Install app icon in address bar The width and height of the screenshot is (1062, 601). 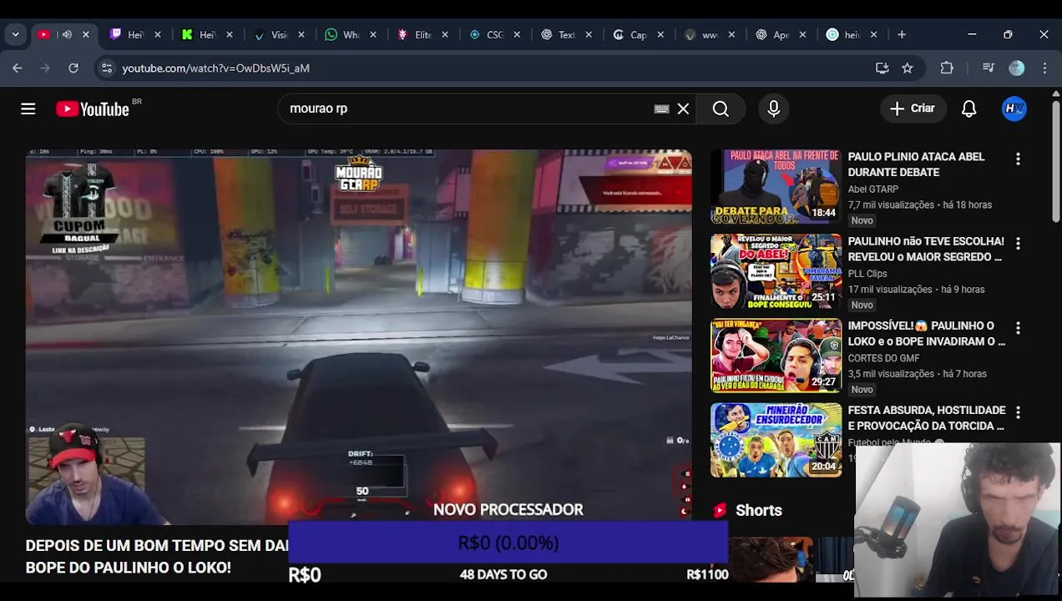882,68
